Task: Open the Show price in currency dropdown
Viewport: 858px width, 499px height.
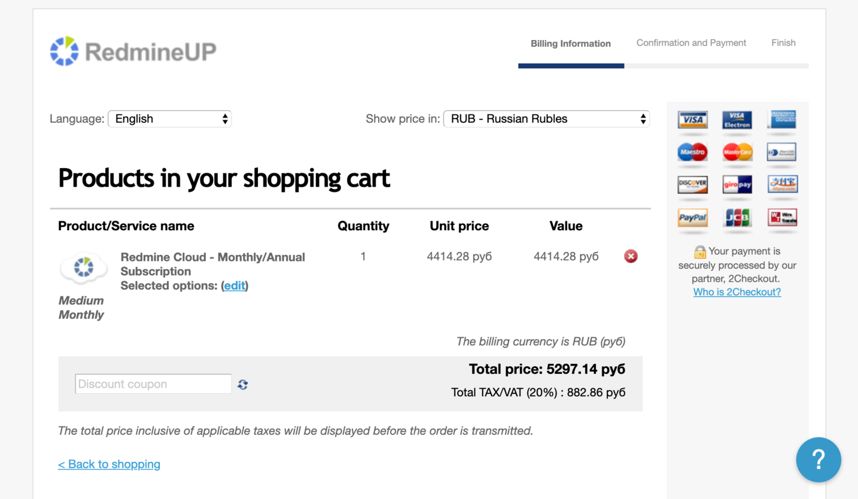Action: click(x=546, y=118)
